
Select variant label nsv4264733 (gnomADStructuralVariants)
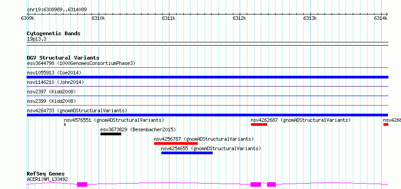[77, 111]
